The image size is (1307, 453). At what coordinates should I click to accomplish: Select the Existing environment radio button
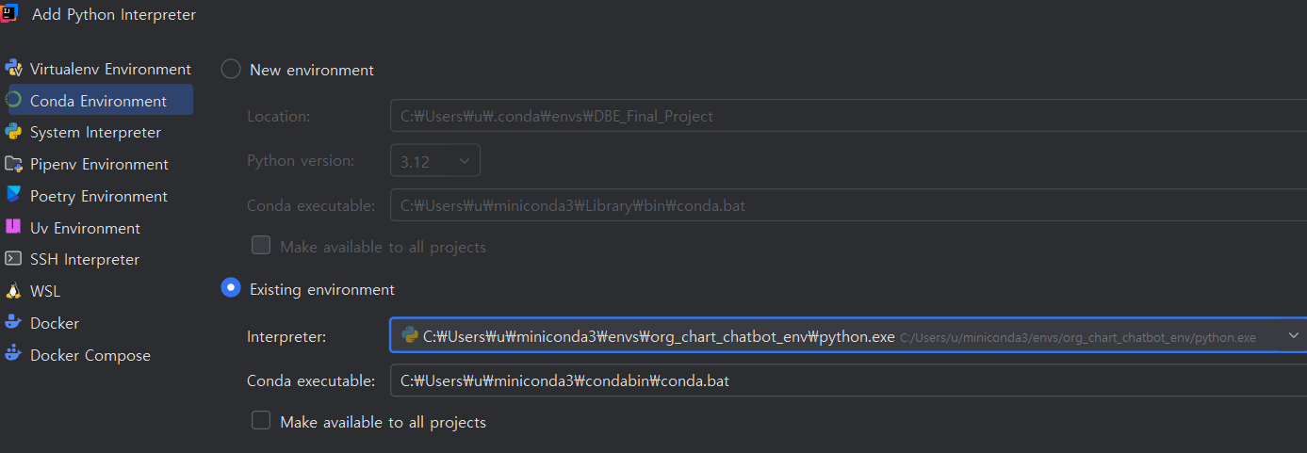click(231, 288)
